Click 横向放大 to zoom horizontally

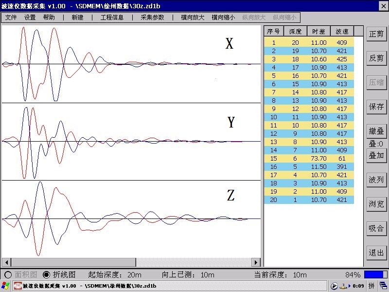click(x=193, y=17)
